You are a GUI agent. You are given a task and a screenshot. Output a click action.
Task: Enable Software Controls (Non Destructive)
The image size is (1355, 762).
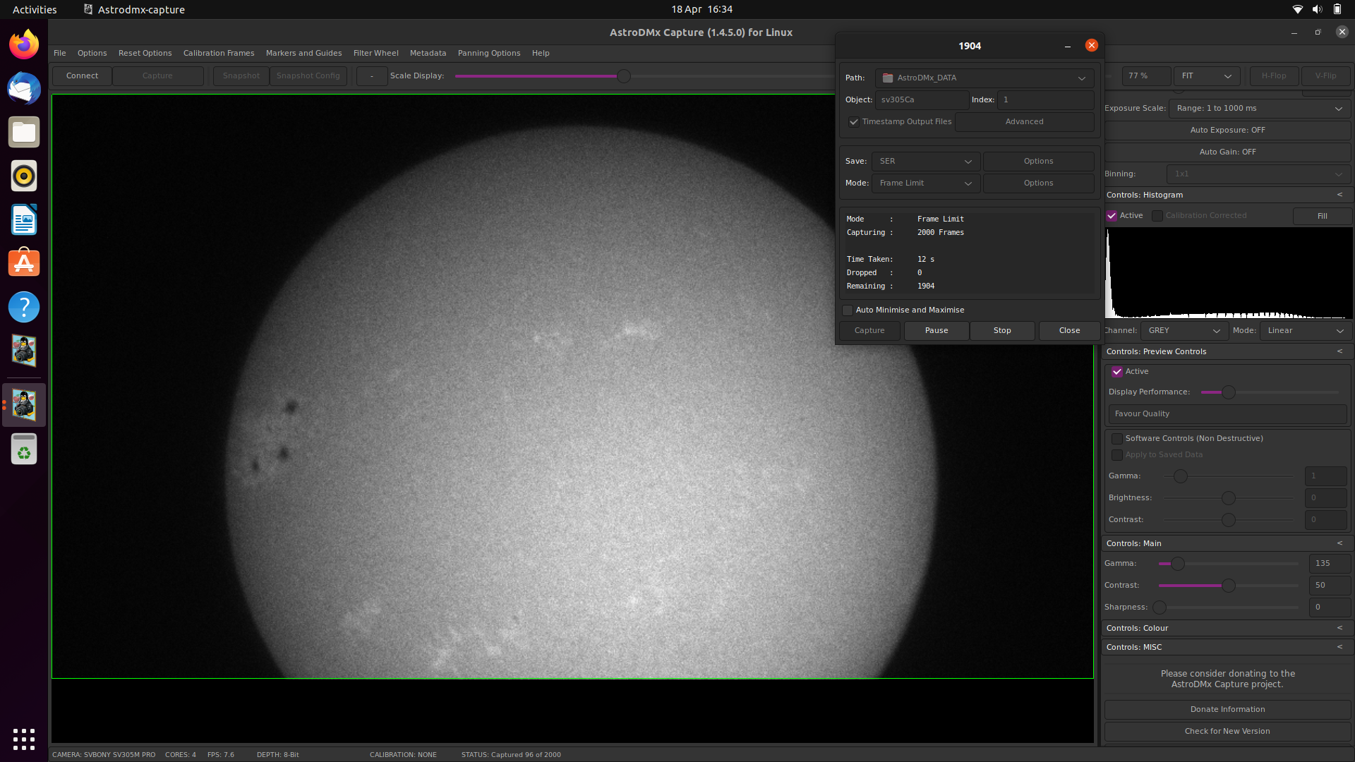point(1117,439)
